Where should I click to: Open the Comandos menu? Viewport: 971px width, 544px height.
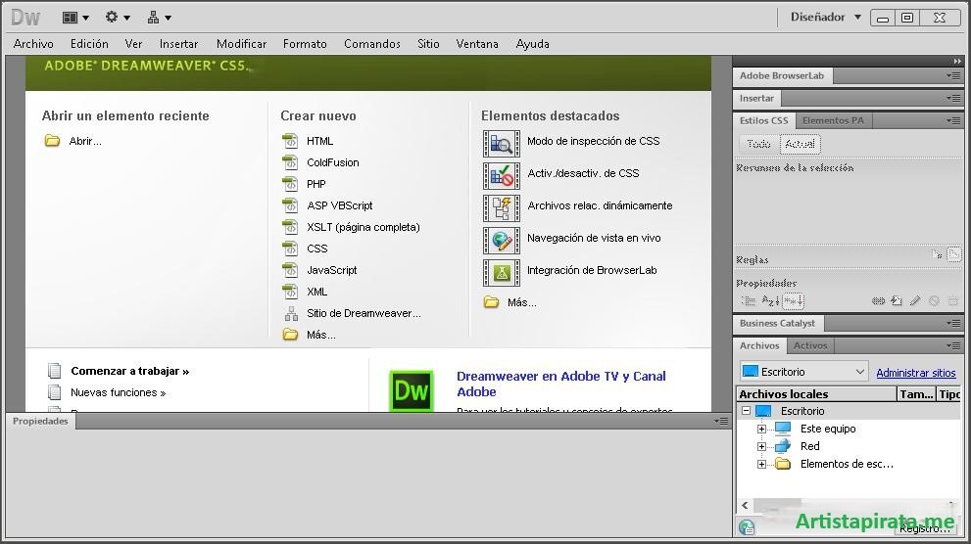[x=372, y=44]
